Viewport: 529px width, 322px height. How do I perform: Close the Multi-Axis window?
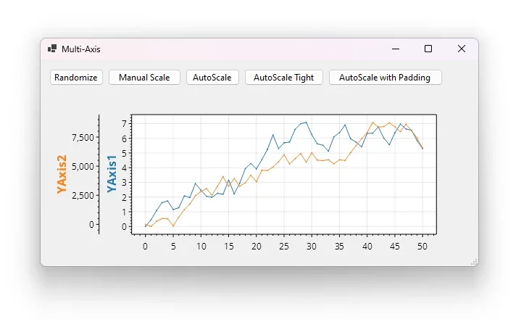461,49
